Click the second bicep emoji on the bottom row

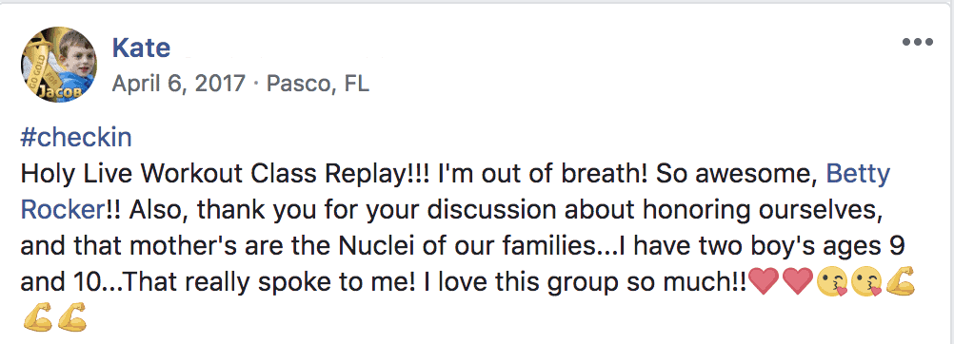click(x=71, y=318)
